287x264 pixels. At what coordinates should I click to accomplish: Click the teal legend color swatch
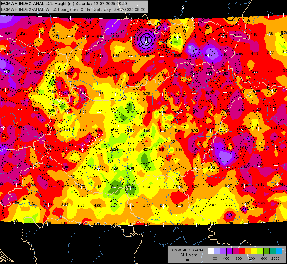pyautogui.click(x=273, y=251)
